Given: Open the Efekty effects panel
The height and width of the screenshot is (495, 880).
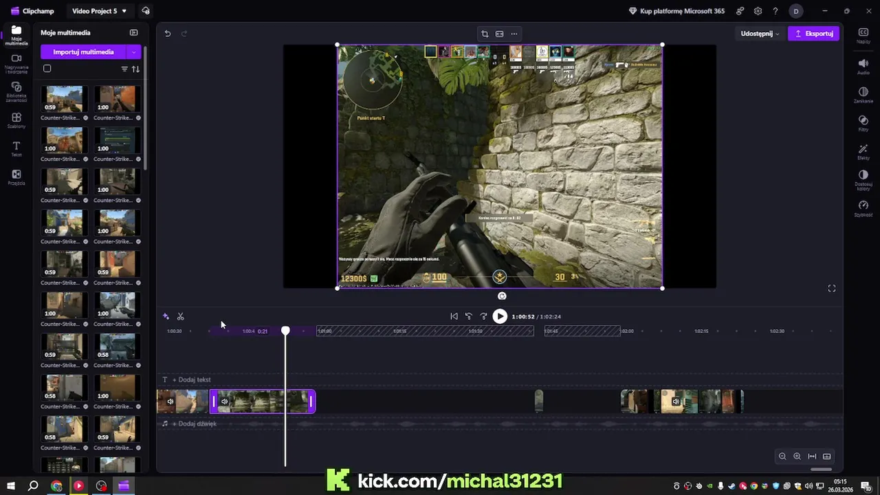Looking at the screenshot, I should point(863,152).
